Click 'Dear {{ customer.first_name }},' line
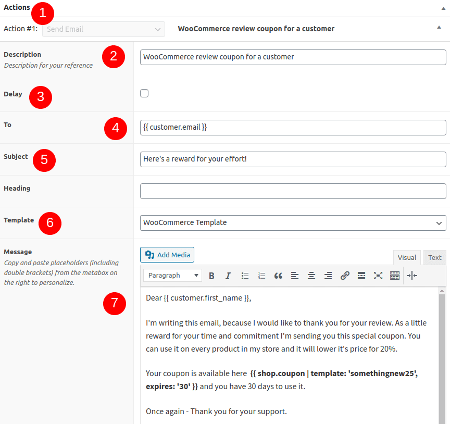This screenshot has height=424, width=450. pos(198,298)
